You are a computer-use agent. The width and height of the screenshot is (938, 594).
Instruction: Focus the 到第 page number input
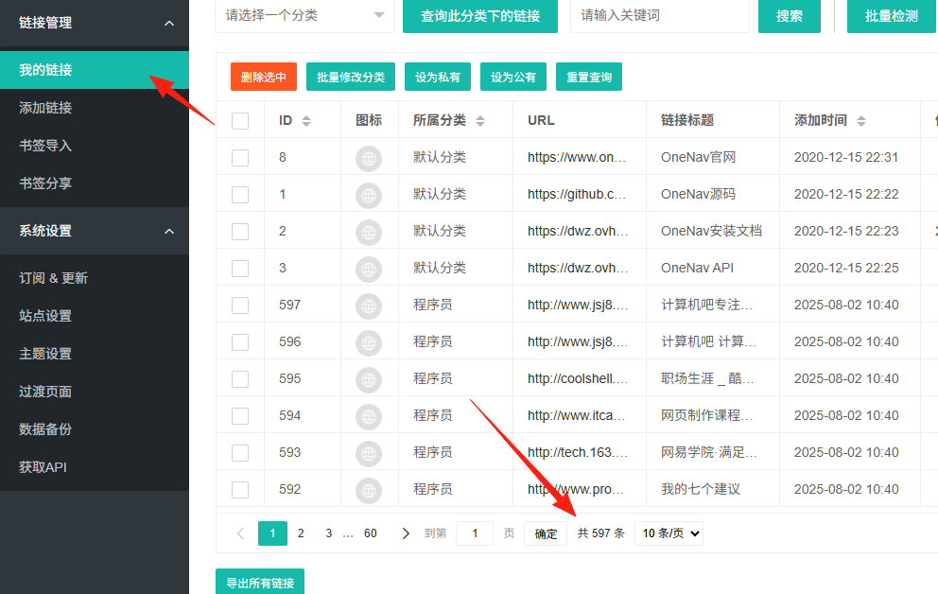tap(475, 533)
